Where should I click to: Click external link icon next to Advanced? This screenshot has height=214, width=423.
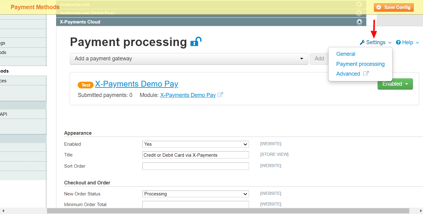click(x=366, y=73)
